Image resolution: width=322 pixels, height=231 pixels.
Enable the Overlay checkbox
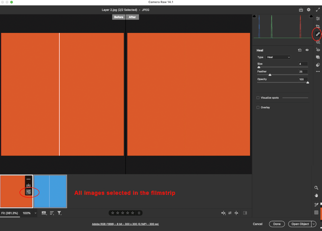pyautogui.click(x=258, y=107)
